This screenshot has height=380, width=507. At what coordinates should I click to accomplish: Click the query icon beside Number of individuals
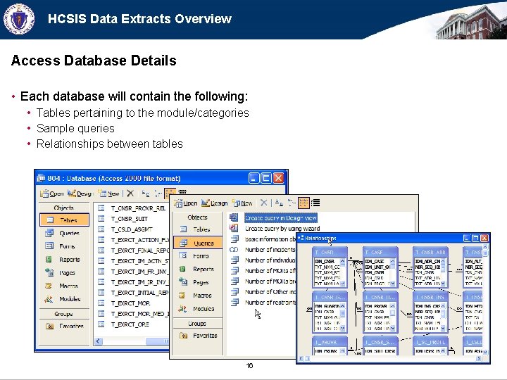[234, 260]
